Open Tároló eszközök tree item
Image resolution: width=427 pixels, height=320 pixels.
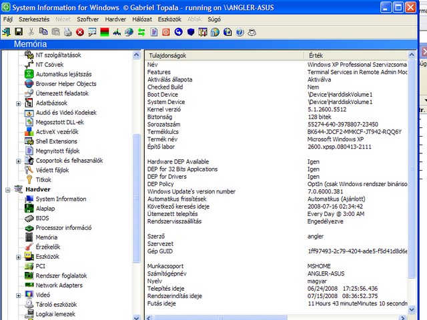[x=56, y=304]
